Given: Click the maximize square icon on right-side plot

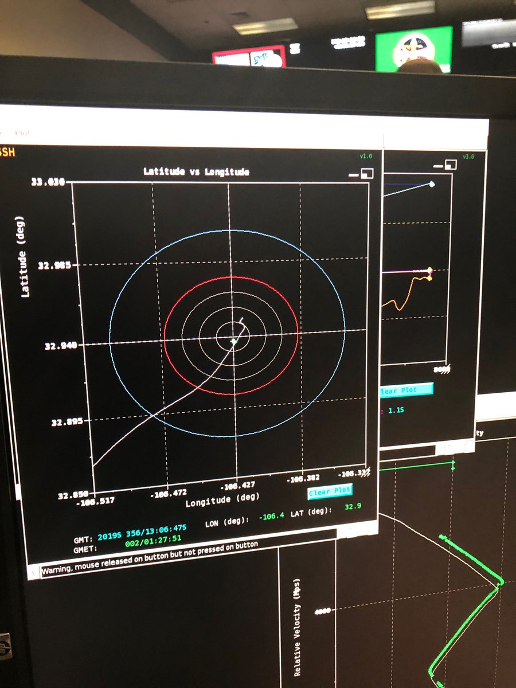Looking at the screenshot, I should (451, 165).
